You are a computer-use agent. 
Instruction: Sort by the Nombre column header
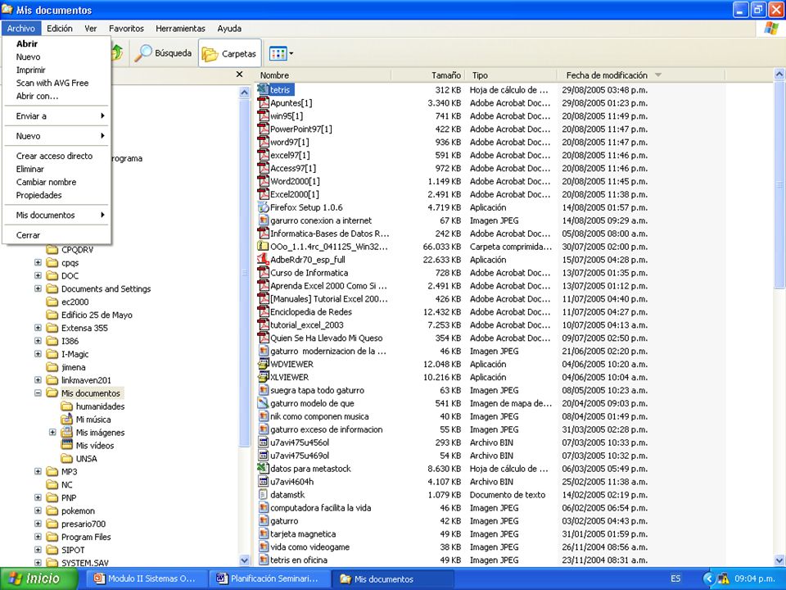(323, 75)
